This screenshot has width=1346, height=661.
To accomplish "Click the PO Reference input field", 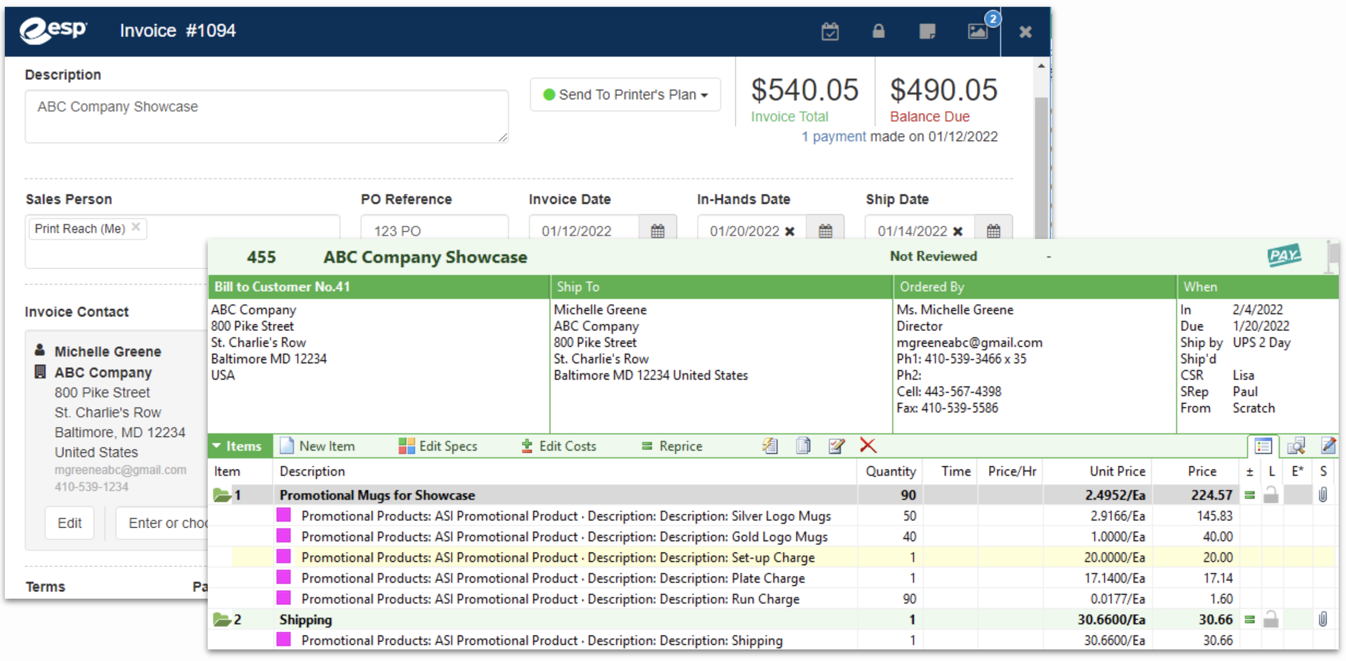I will 434,230.
